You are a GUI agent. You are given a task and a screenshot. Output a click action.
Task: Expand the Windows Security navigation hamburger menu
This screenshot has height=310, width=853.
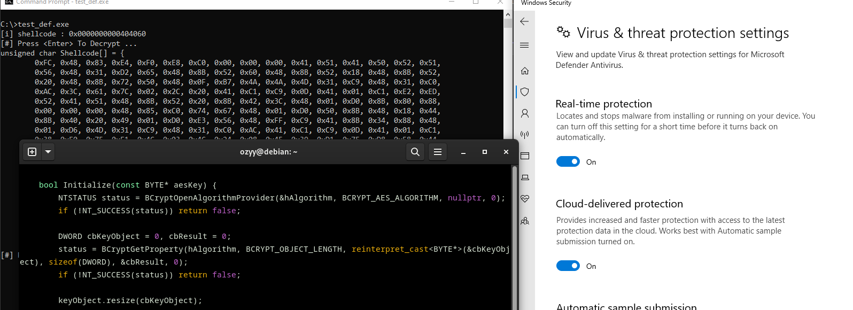(x=524, y=45)
